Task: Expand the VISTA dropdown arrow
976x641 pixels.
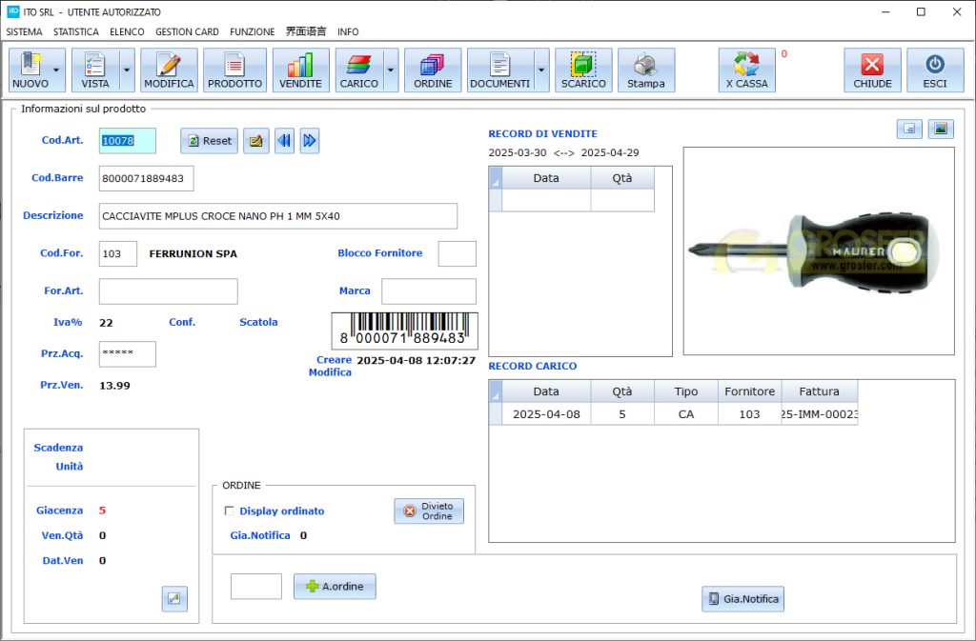Action: [127, 70]
